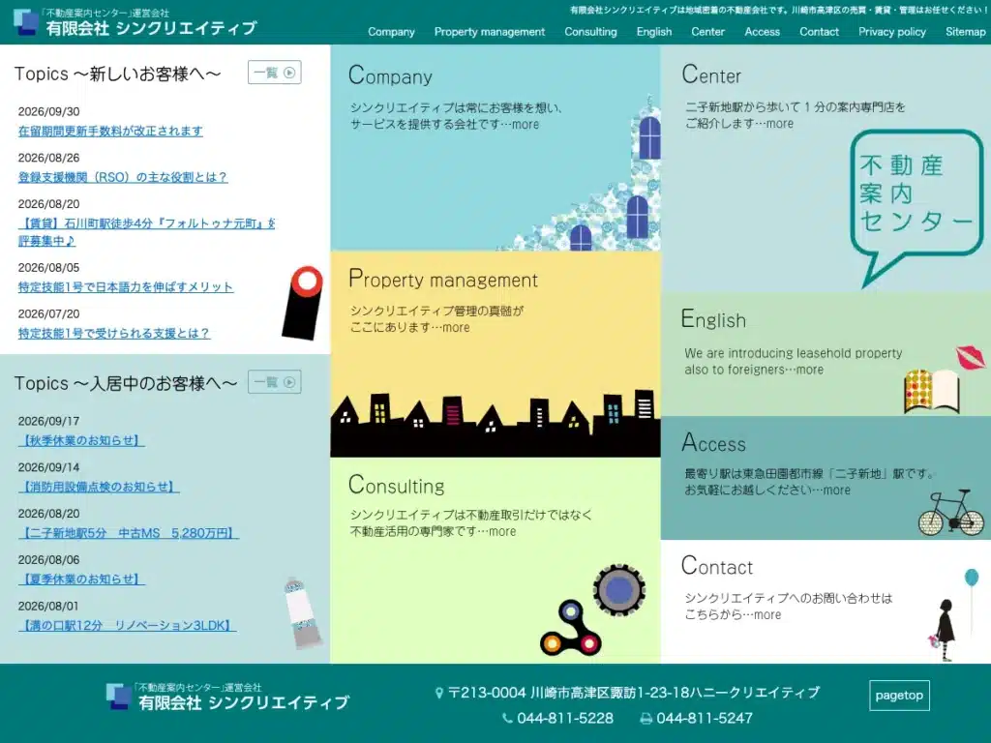991x743 pixels.
Task: Open Contact from the top navigation
Action: [819, 32]
